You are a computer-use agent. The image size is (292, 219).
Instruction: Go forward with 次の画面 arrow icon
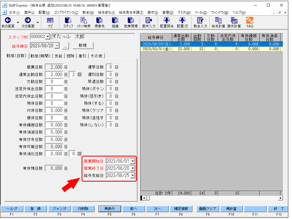pyautogui.click(x=28, y=20)
